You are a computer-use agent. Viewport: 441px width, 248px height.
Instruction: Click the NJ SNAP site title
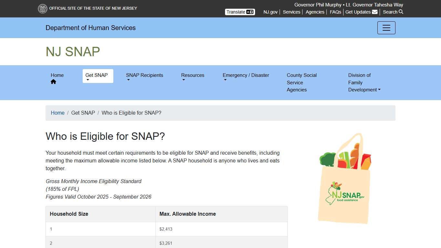(72, 51)
